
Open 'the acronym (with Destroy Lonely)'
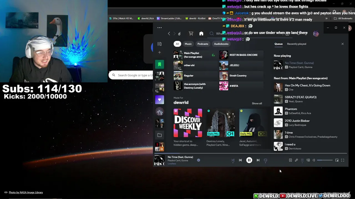coord(195,86)
